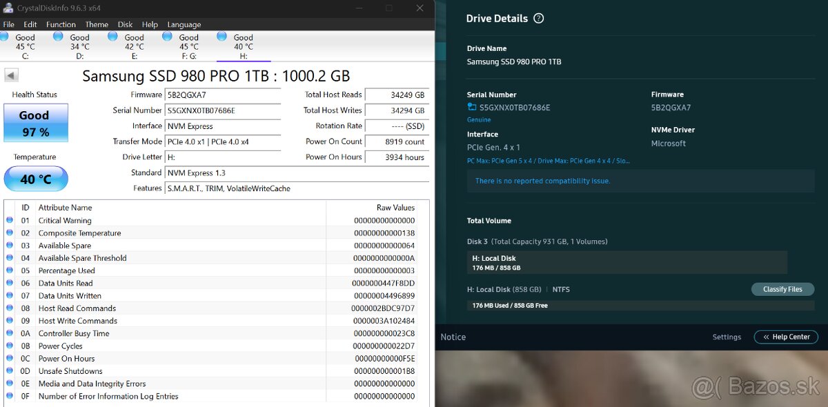Click the Firmware value input field
828x407 pixels.
pos(222,95)
